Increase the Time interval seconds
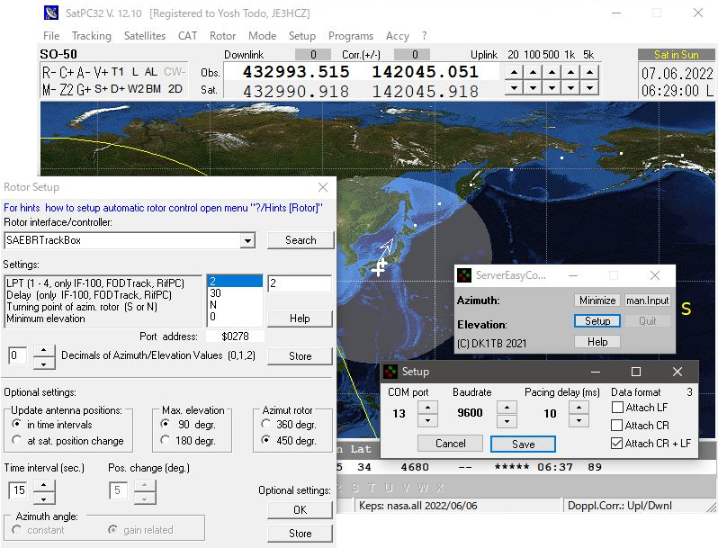The width and height of the screenshot is (718, 548). tap(43, 485)
